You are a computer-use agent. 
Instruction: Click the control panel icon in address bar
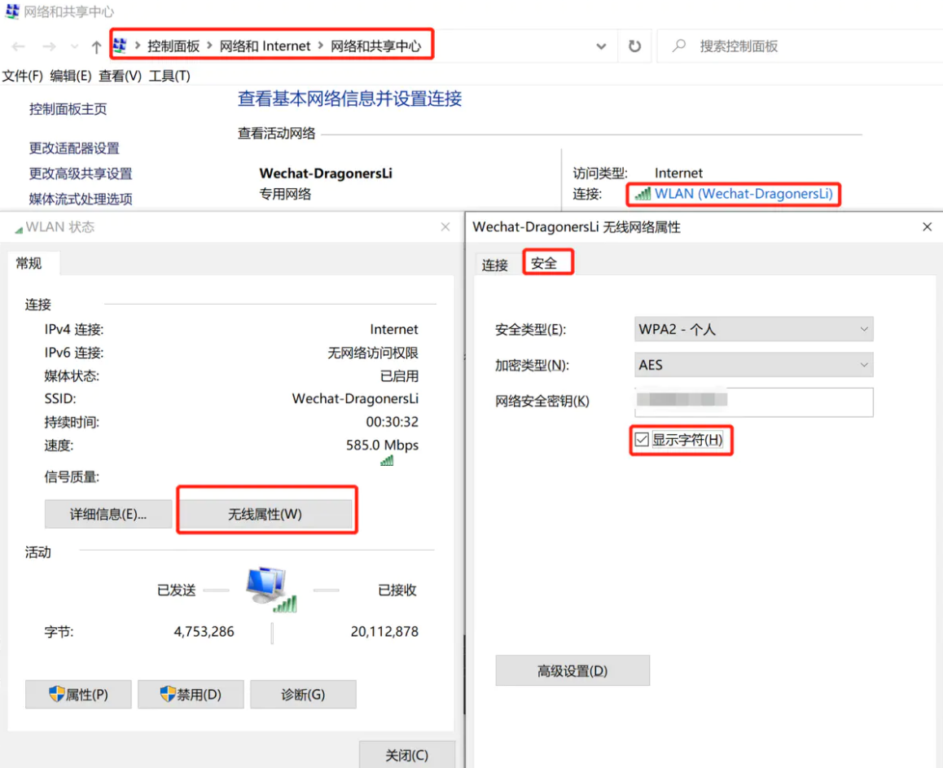click(121, 46)
